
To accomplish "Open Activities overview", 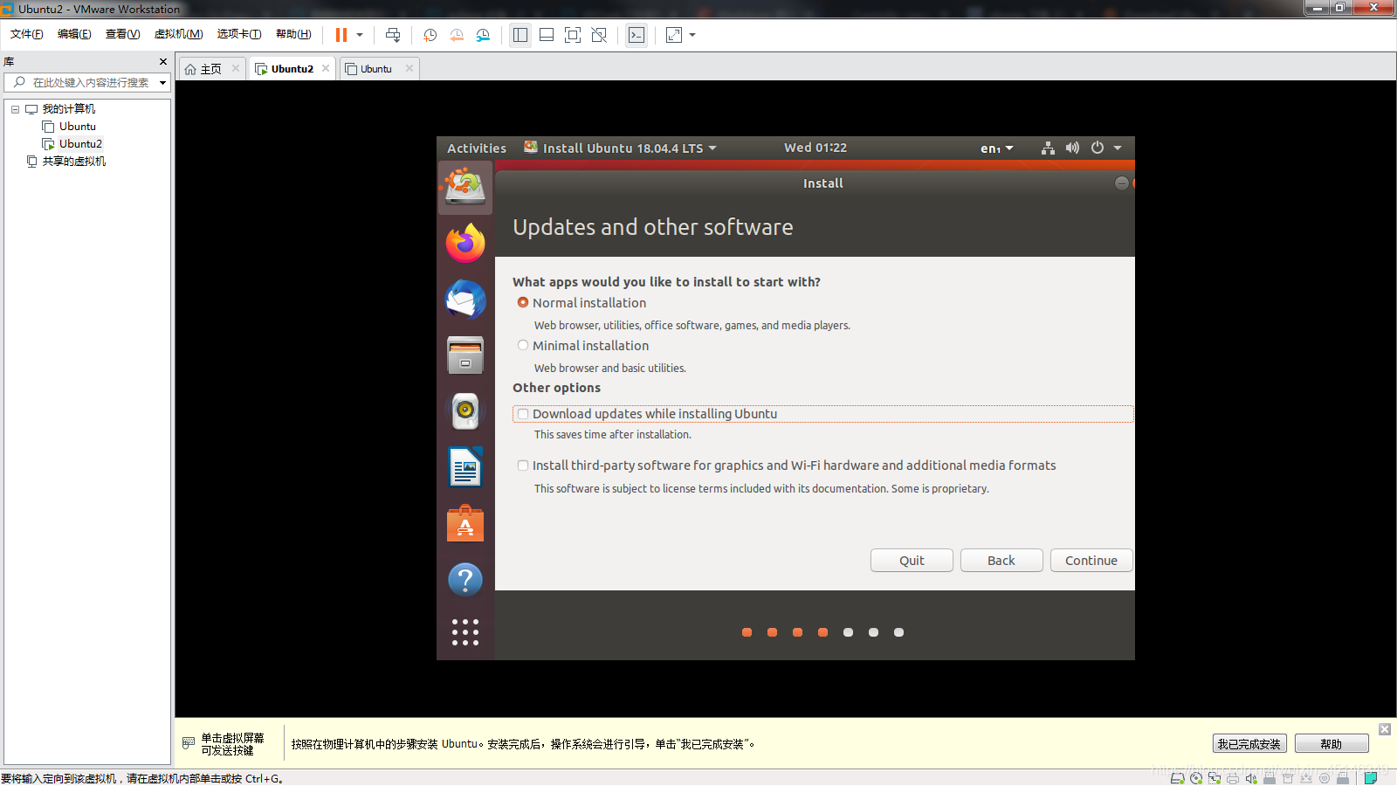I will [x=477, y=148].
